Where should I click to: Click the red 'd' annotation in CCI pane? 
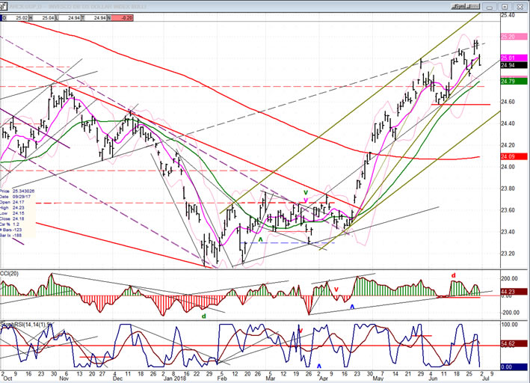454,276
